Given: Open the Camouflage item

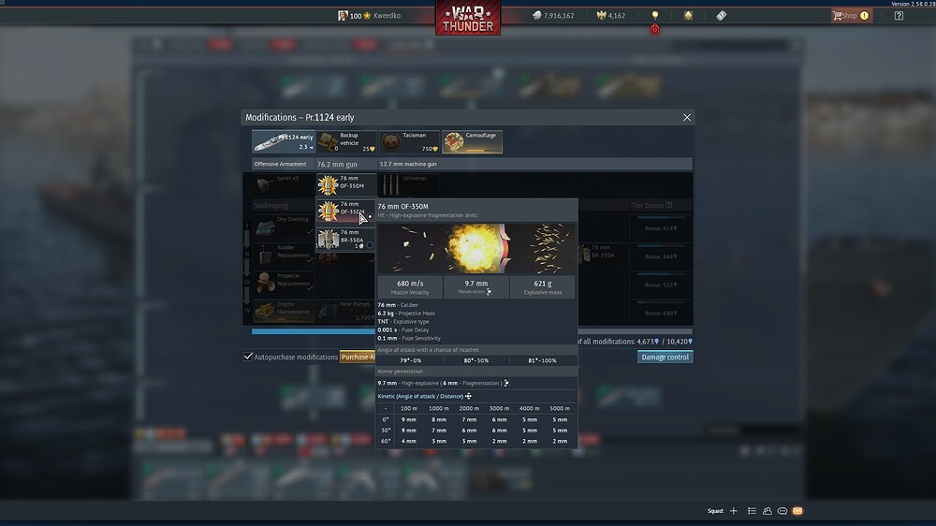Looking at the screenshot, I should [x=472, y=142].
